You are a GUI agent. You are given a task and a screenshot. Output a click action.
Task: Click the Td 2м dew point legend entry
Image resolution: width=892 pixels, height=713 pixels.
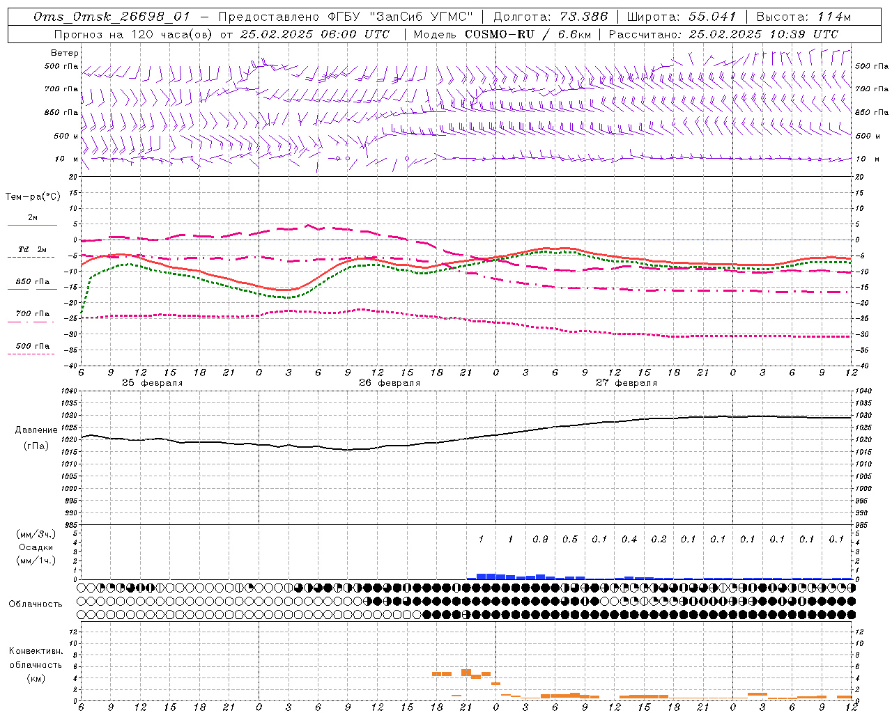coord(33,249)
